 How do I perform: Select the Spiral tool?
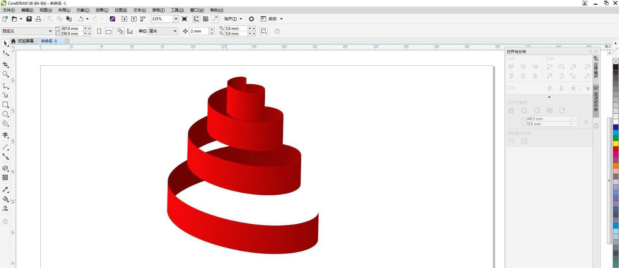click(5, 123)
